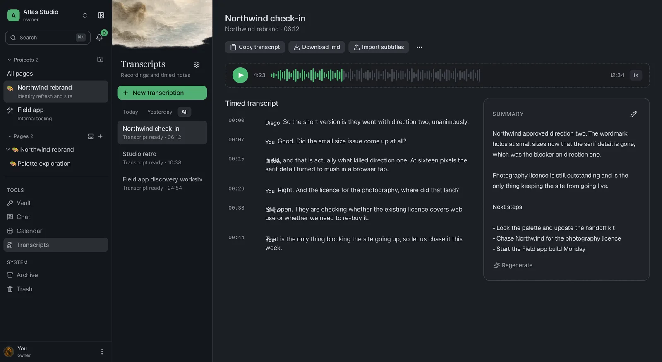This screenshot has width=662, height=362.
Task: Switch to the Today tab
Action: pyautogui.click(x=130, y=112)
